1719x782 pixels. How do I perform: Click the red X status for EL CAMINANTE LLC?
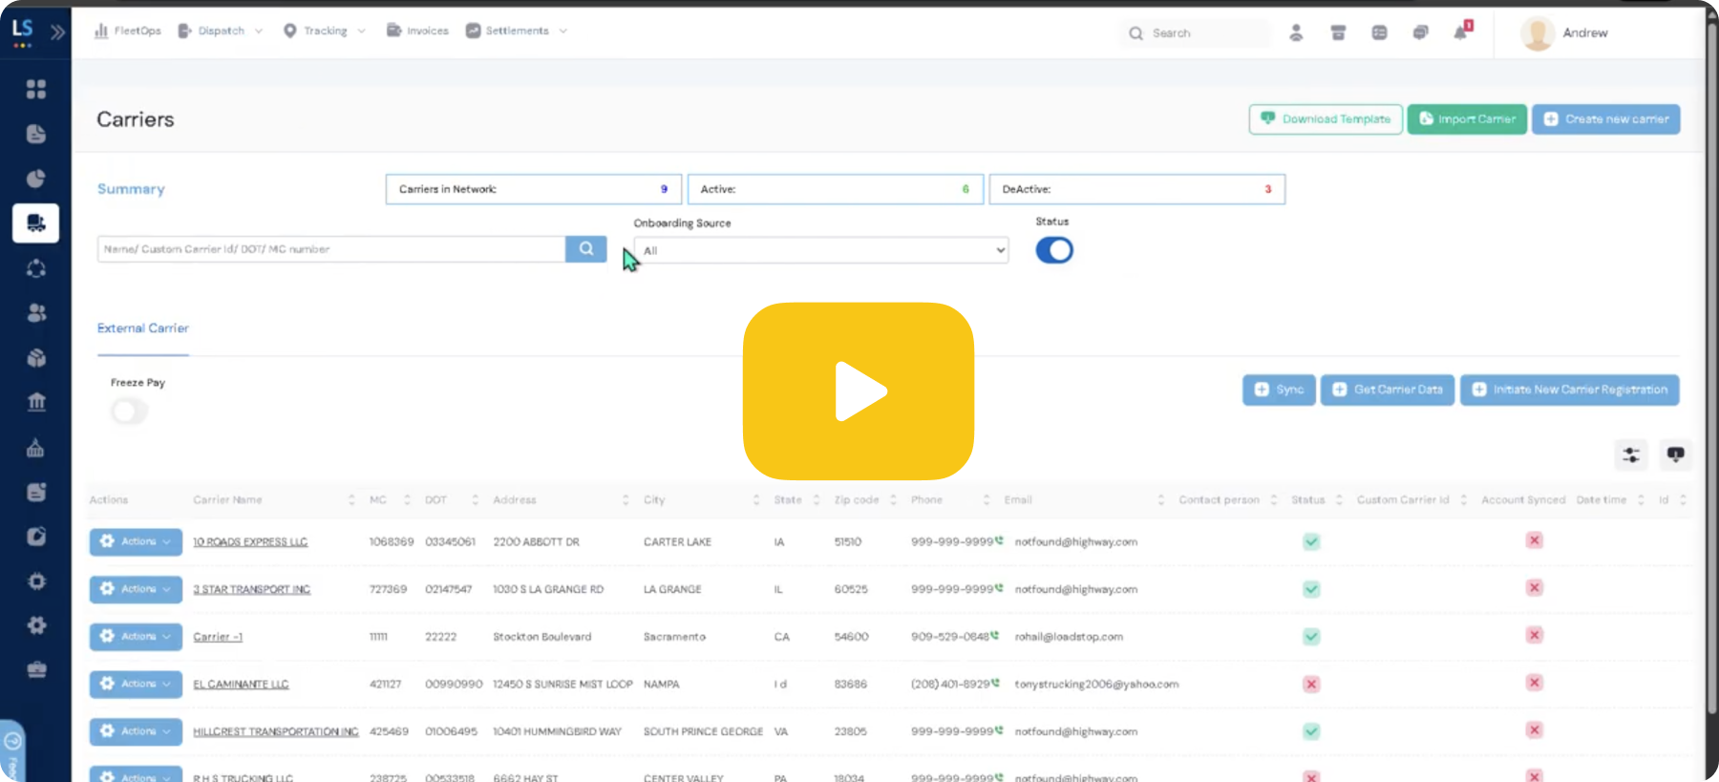[1311, 684]
